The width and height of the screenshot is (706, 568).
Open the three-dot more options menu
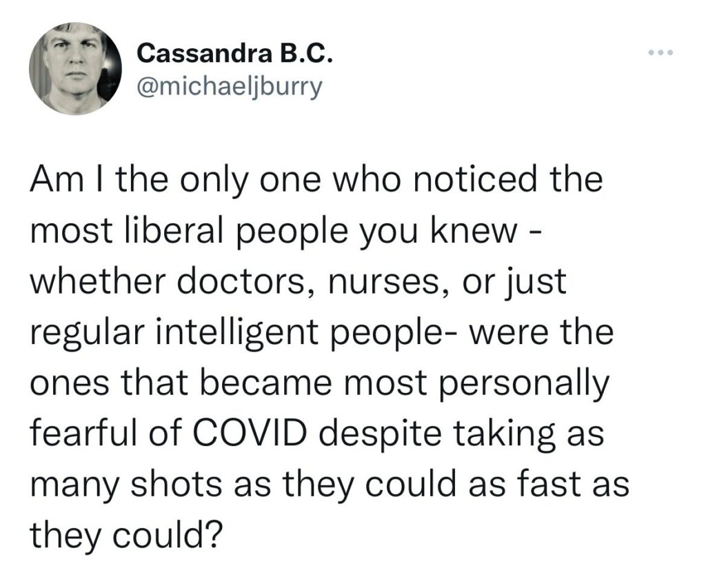[661, 53]
